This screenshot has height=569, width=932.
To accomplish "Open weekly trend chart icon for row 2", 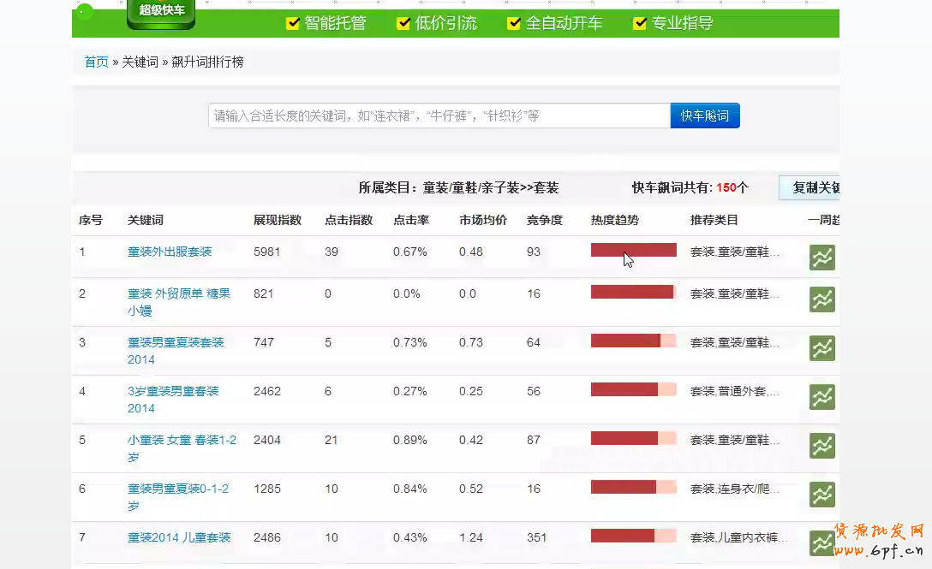I will [821, 299].
